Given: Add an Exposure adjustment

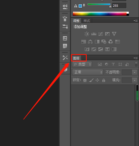Looking at the screenshot, I should point(107,34).
